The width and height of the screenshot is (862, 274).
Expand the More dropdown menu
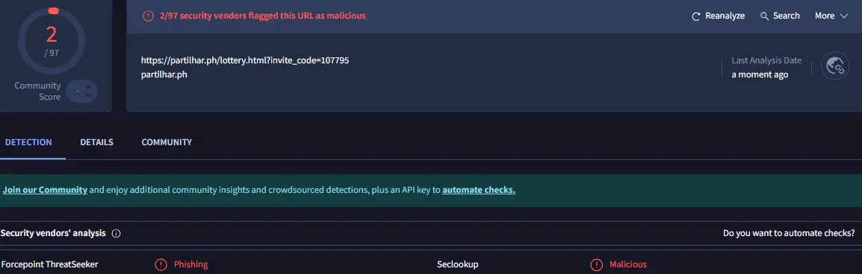(831, 16)
